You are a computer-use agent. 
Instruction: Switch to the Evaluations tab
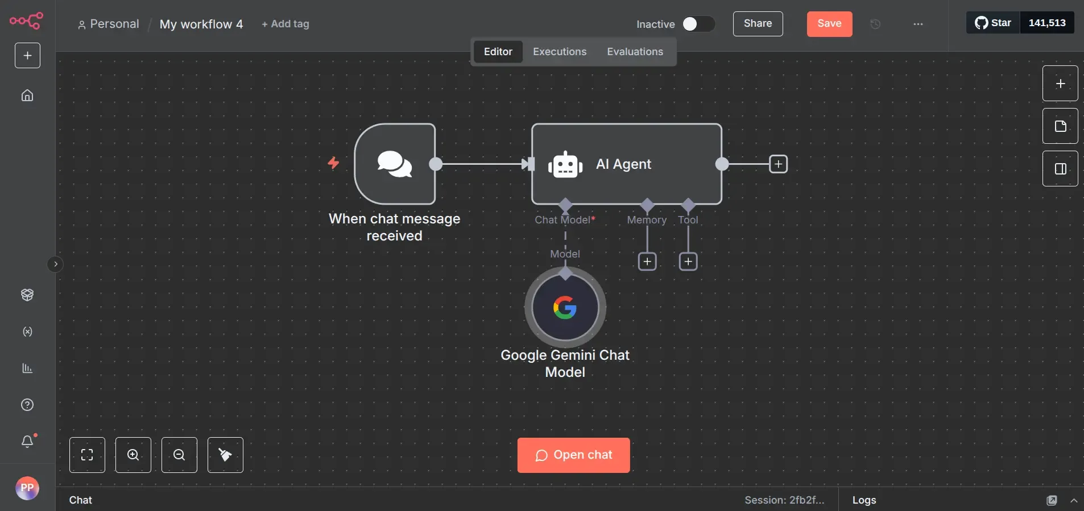tap(635, 52)
